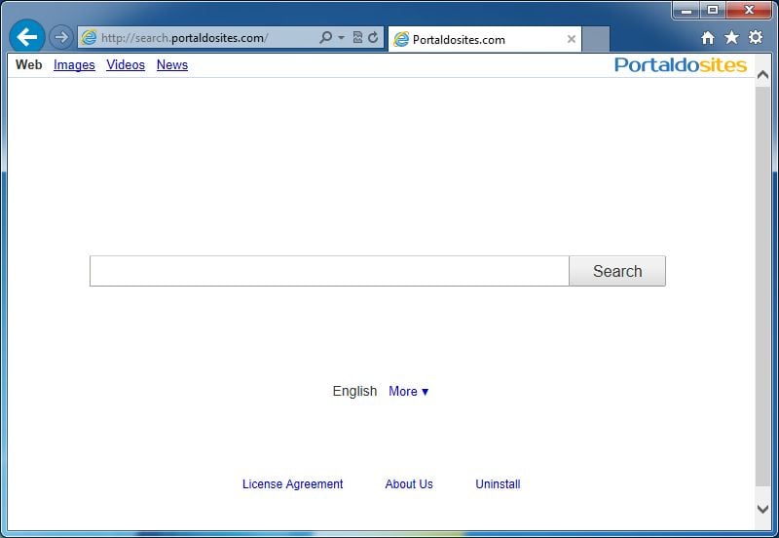779x538 pixels.
Task: Click the scrollbar down arrow
Action: tap(762, 509)
